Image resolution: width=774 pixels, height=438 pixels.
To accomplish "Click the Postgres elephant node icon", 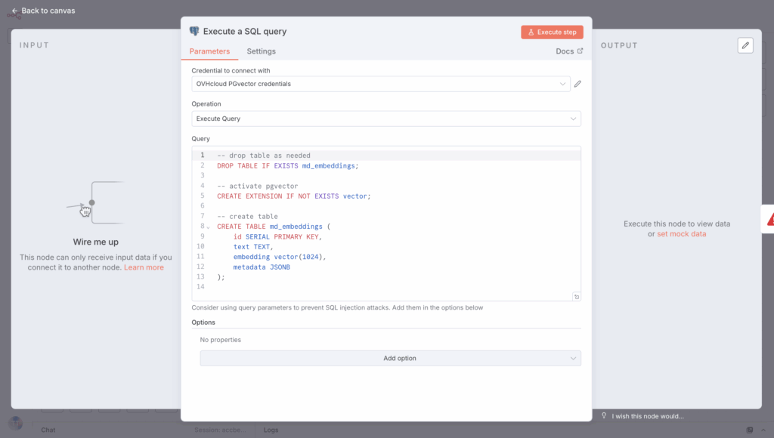I will click(x=194, y=32).
